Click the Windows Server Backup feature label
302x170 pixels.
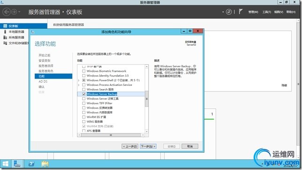pyautogui.click(x=102, y=94)
